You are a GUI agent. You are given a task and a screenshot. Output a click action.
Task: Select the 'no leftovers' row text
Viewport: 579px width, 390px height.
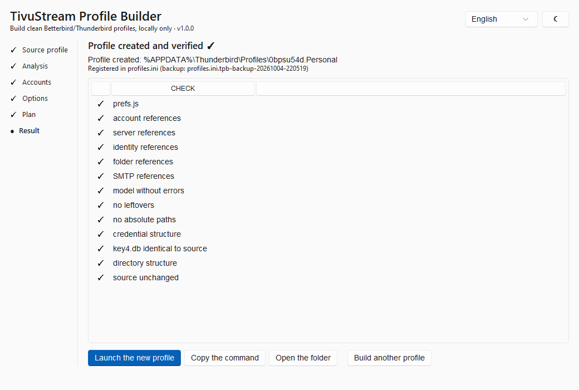(x=134, y=205)
